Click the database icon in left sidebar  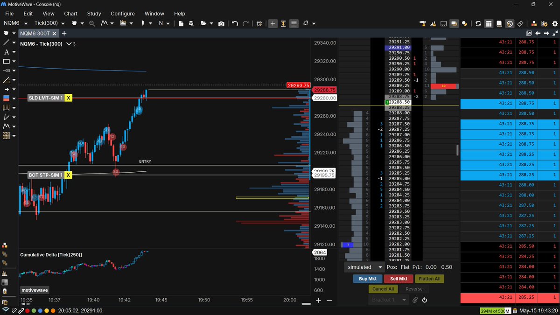click(x=5, y=292)
